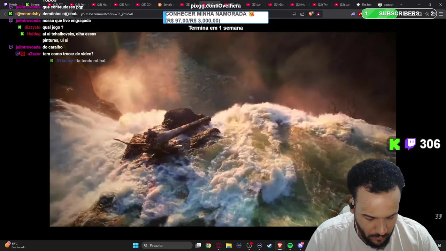
Task: Open File Explorer from the taskbar
Action: coord(229,245)
